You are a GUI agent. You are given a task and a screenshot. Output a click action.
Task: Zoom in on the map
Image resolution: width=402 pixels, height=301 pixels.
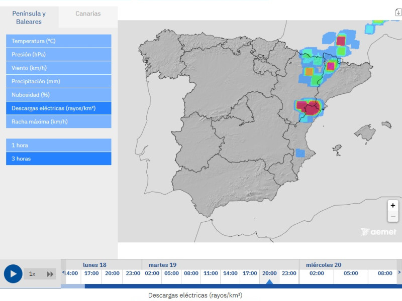pos(393,205)
